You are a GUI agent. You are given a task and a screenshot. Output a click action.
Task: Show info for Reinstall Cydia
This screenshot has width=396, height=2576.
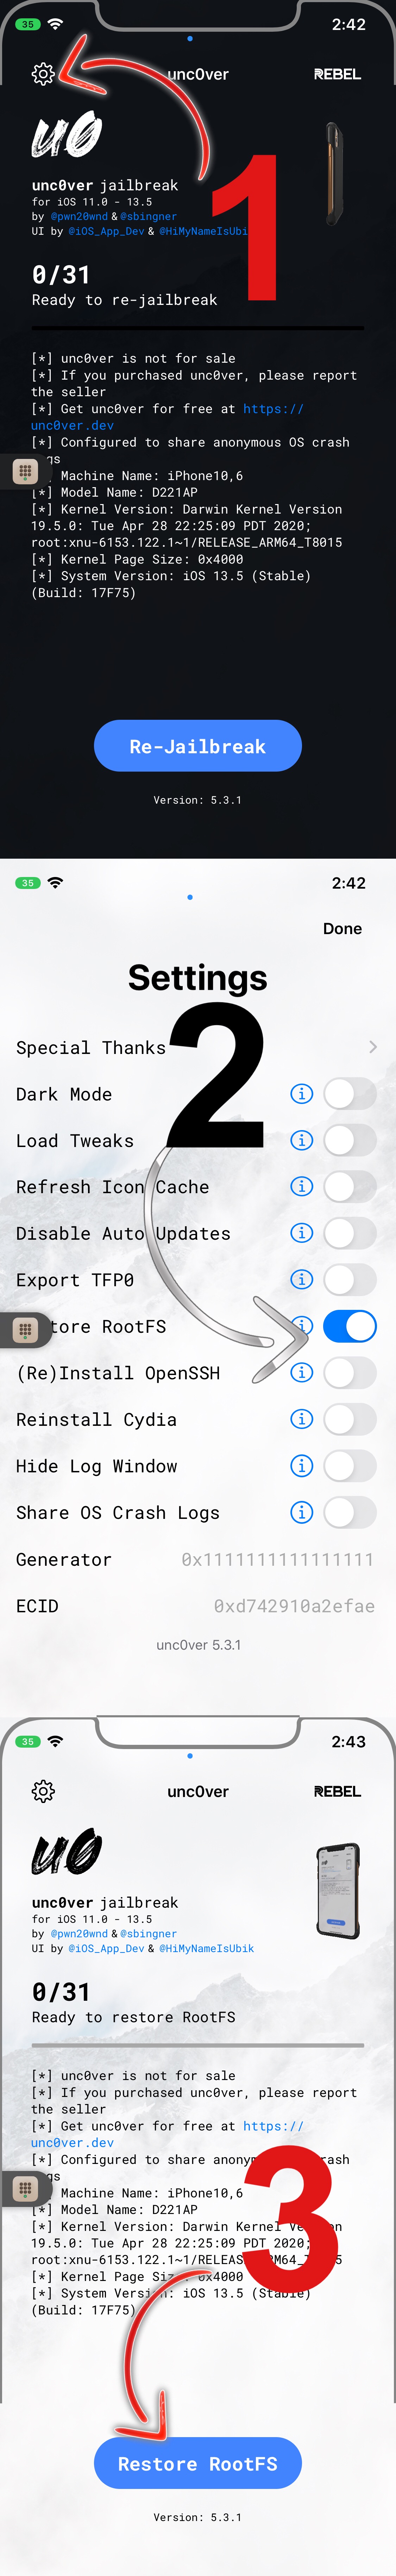301,1419
